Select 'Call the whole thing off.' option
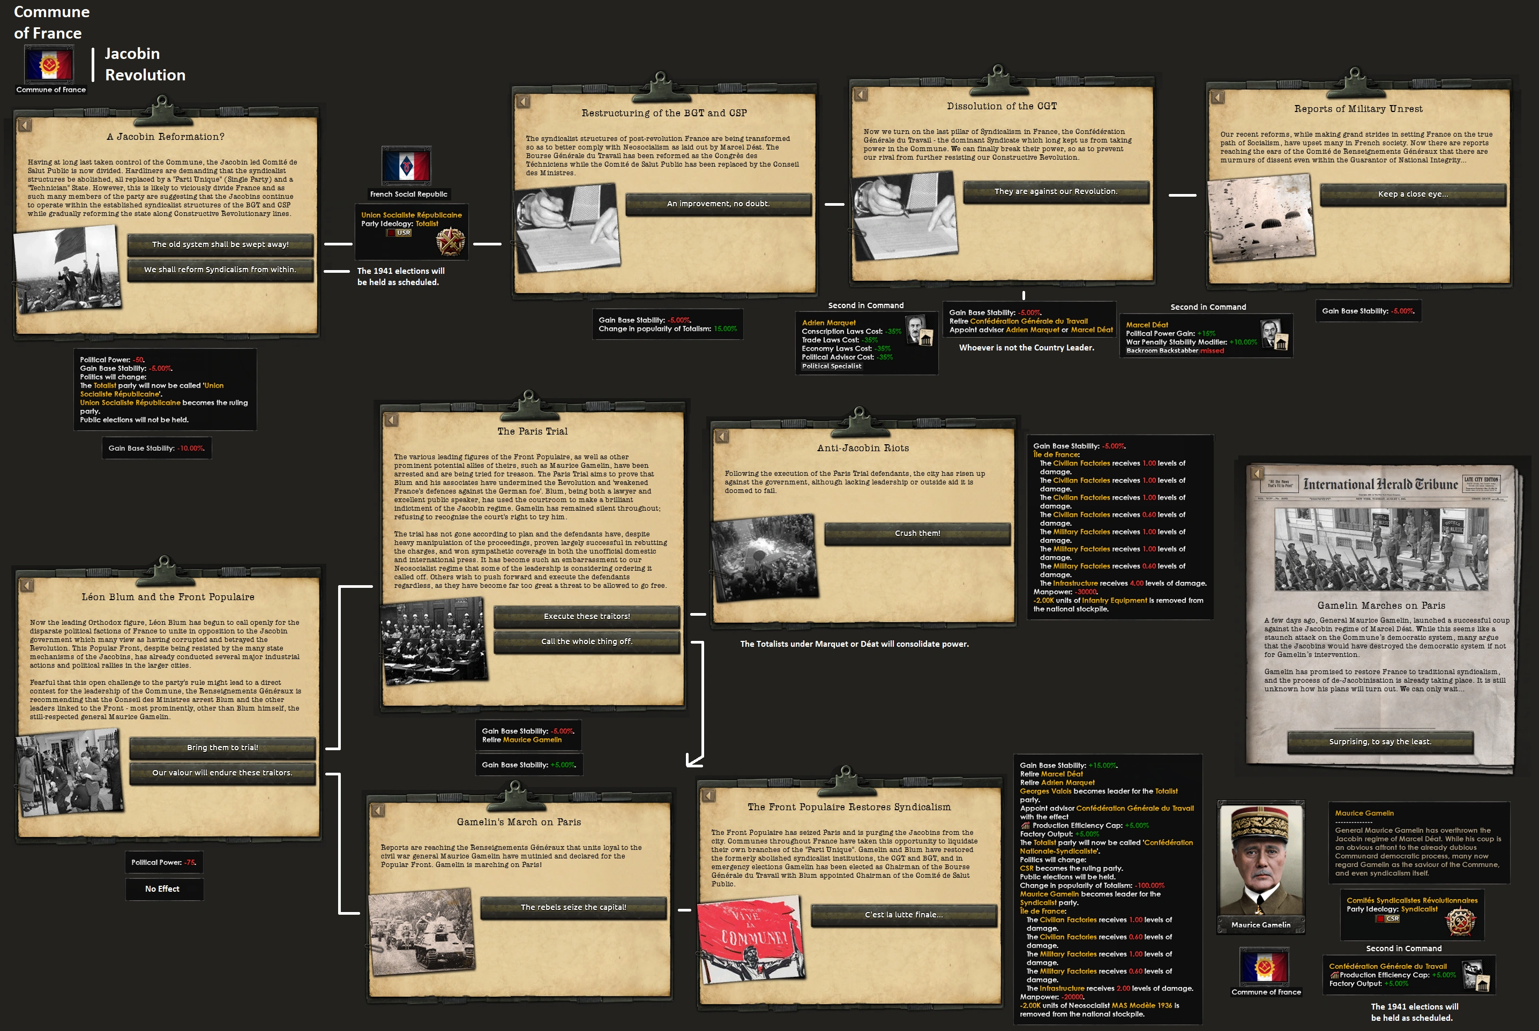Viewport: 1539px width, 1031px height. (586, 642)
